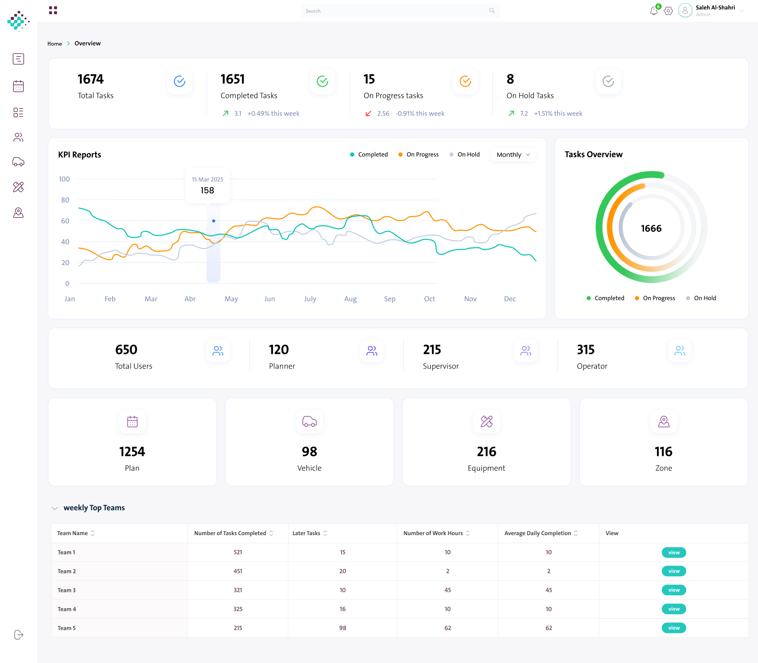The image size is (758, 663).
Task: Open settings gear icon in header
Action: pyautogui.click(x=668, y=11)
